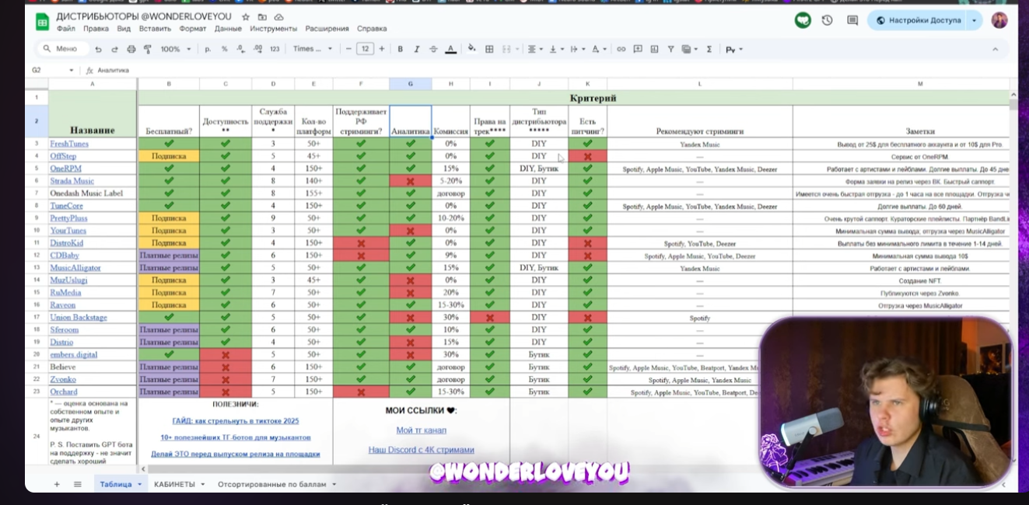
Task: Toggle strikethrough formatting
Action: 433,49
